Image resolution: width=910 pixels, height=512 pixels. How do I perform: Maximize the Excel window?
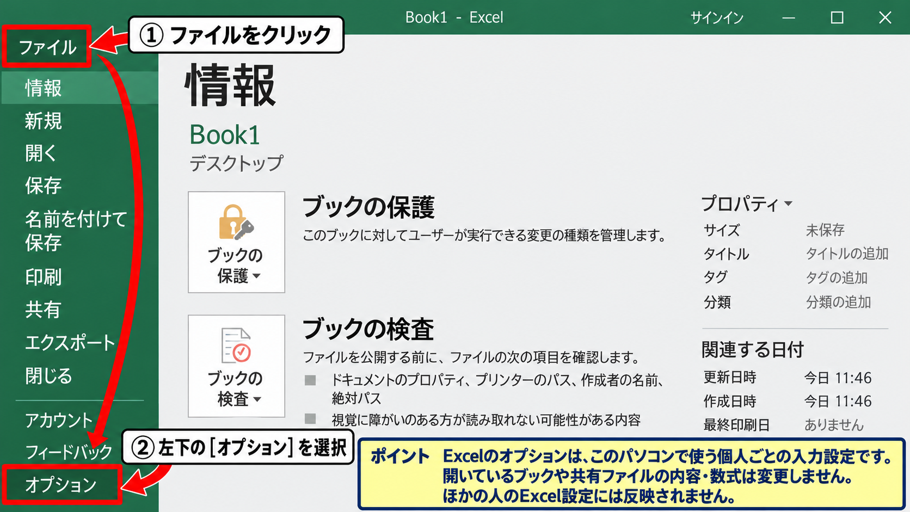837,18
